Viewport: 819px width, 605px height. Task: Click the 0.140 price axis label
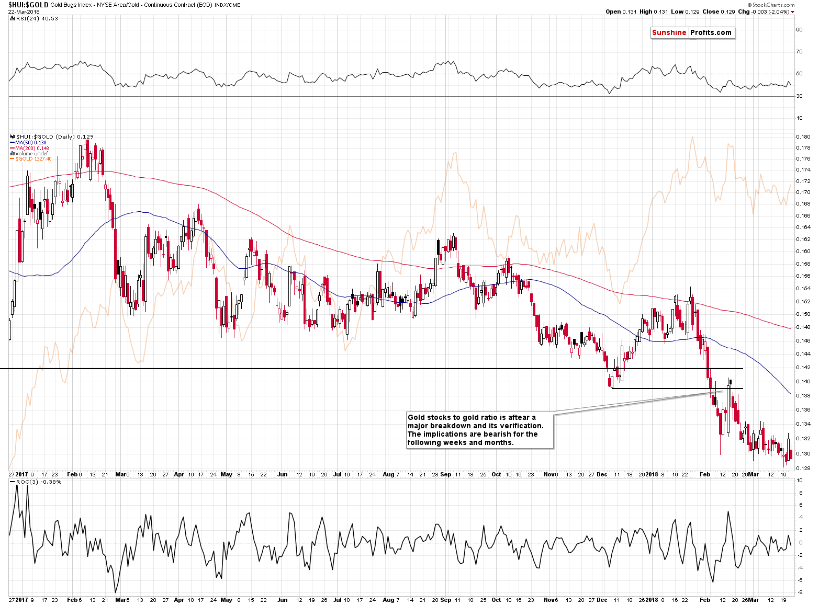(803, 381)
